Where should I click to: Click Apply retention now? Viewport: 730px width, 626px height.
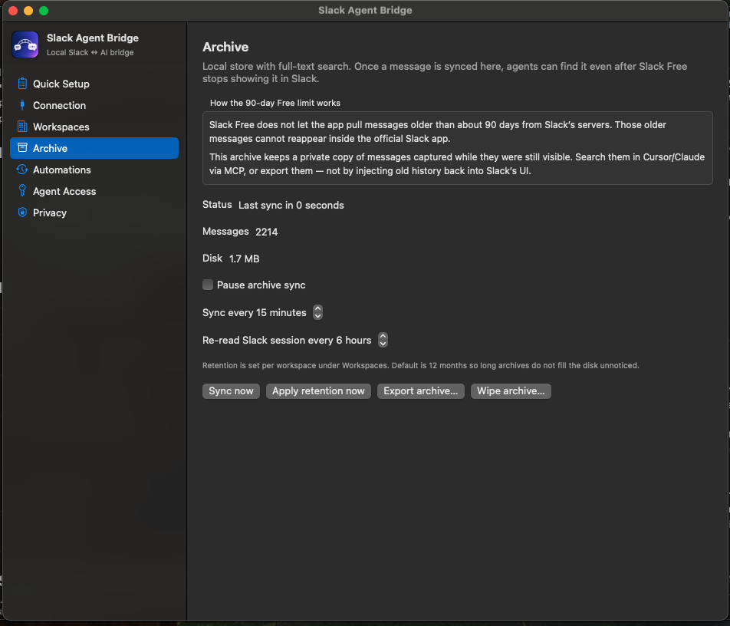[318, 390]
